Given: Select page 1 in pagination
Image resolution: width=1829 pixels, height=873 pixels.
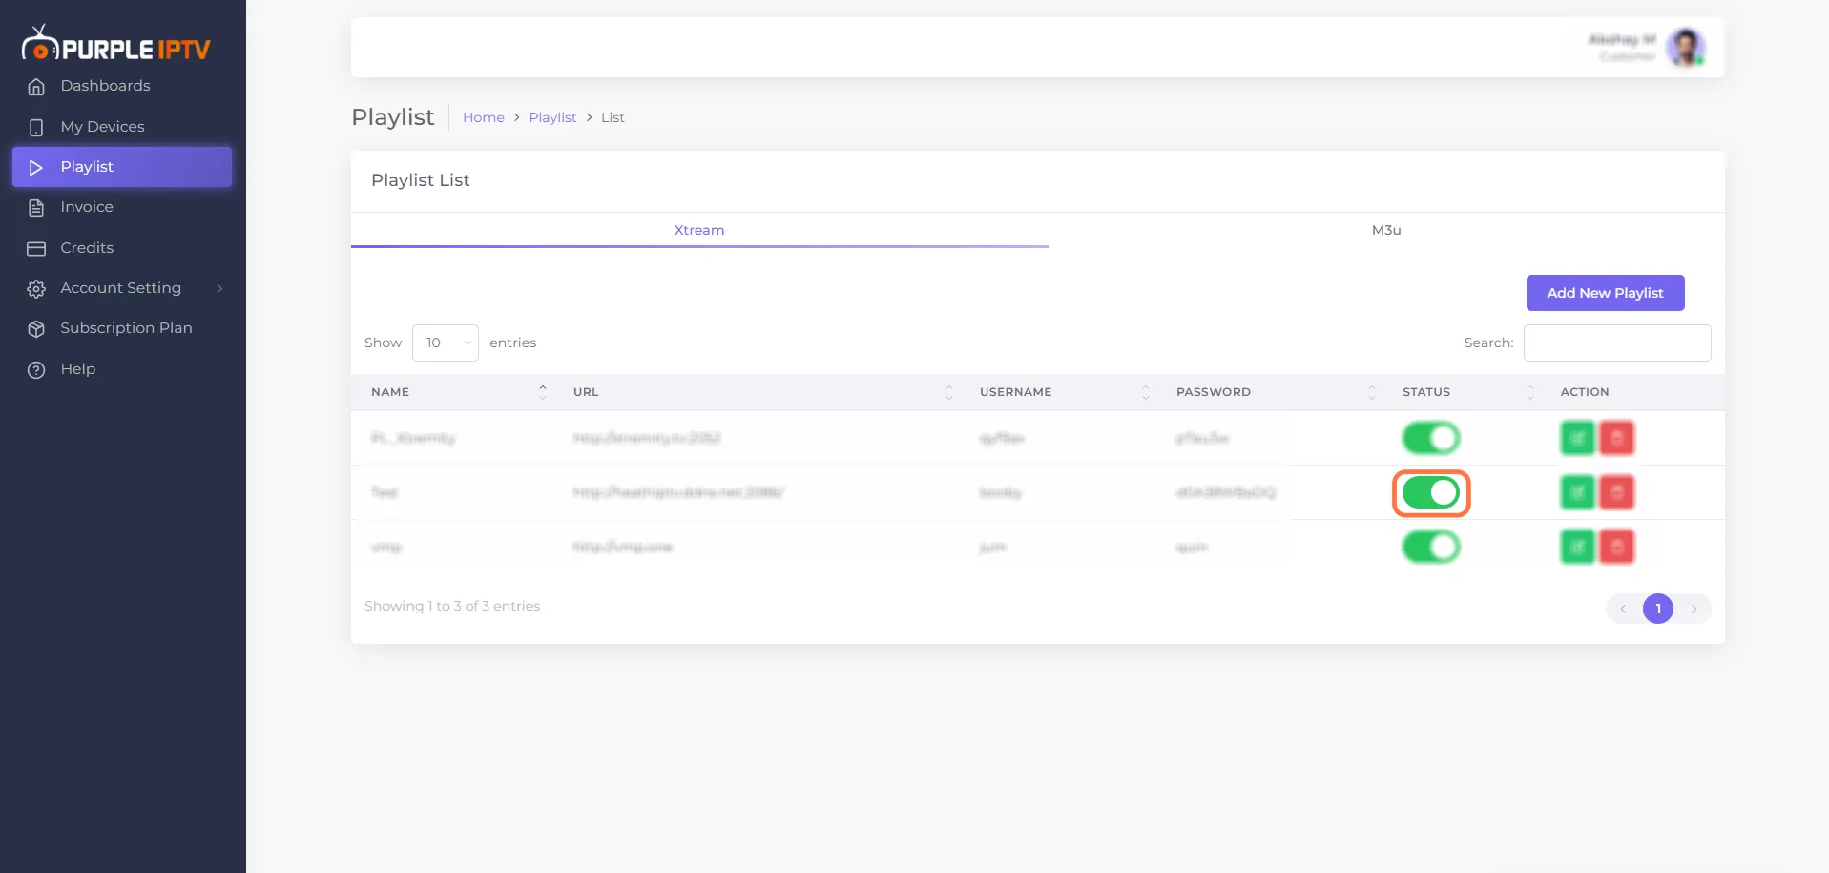Looking at the screenshot, I should 1658,609.
